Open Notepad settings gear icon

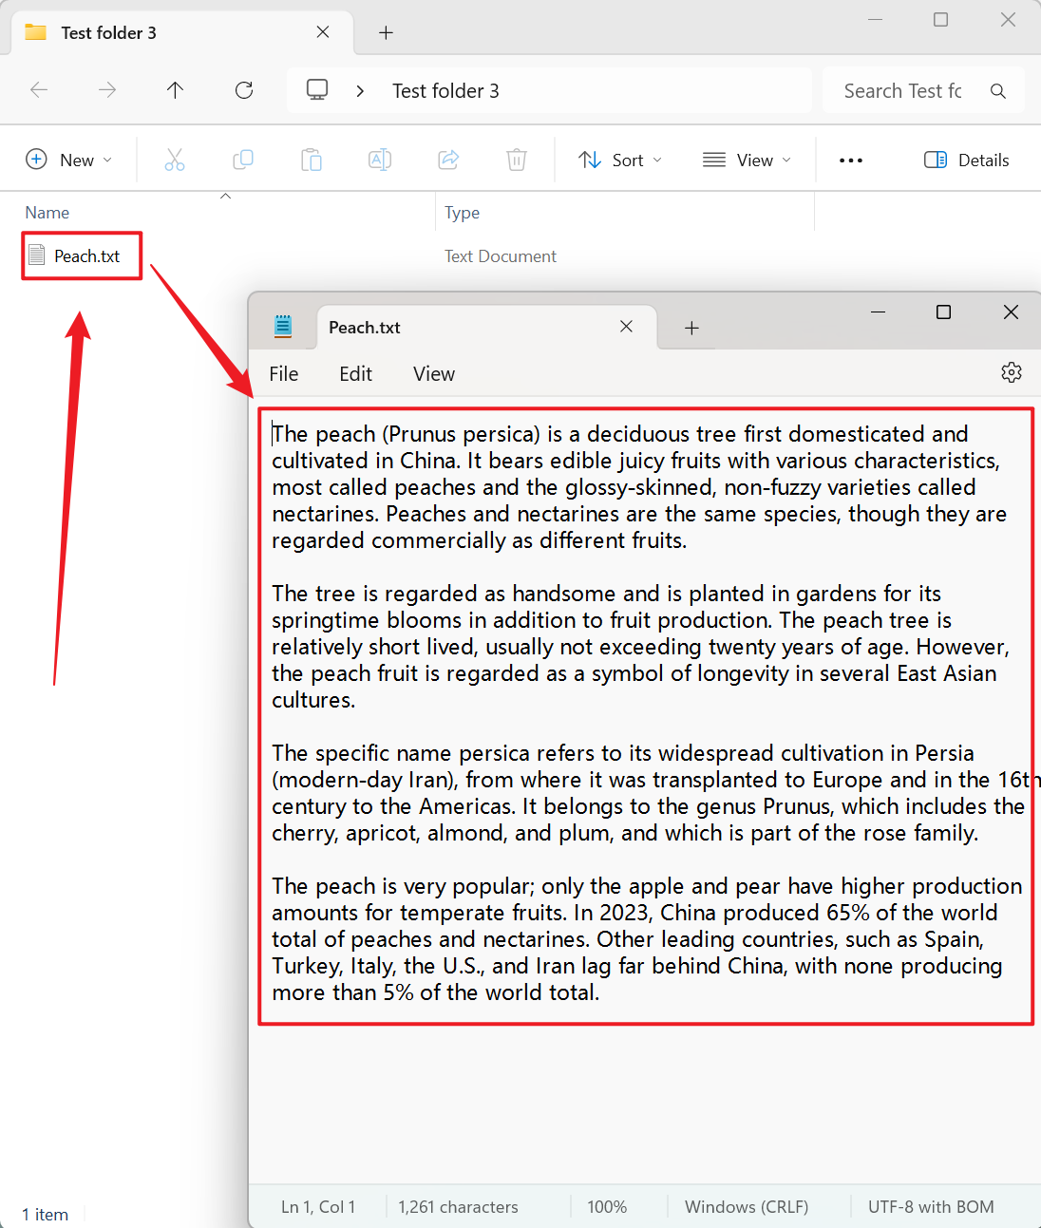1012,372
